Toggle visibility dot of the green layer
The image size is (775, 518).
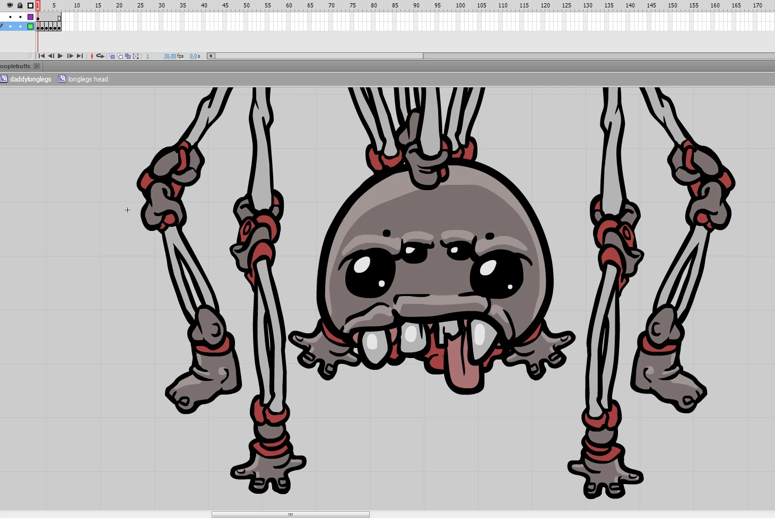coord(10,26)
